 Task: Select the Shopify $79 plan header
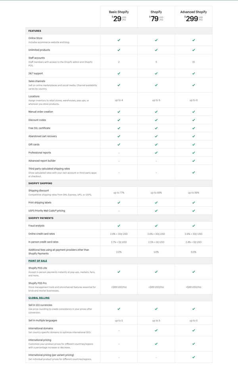coord(156,16)
